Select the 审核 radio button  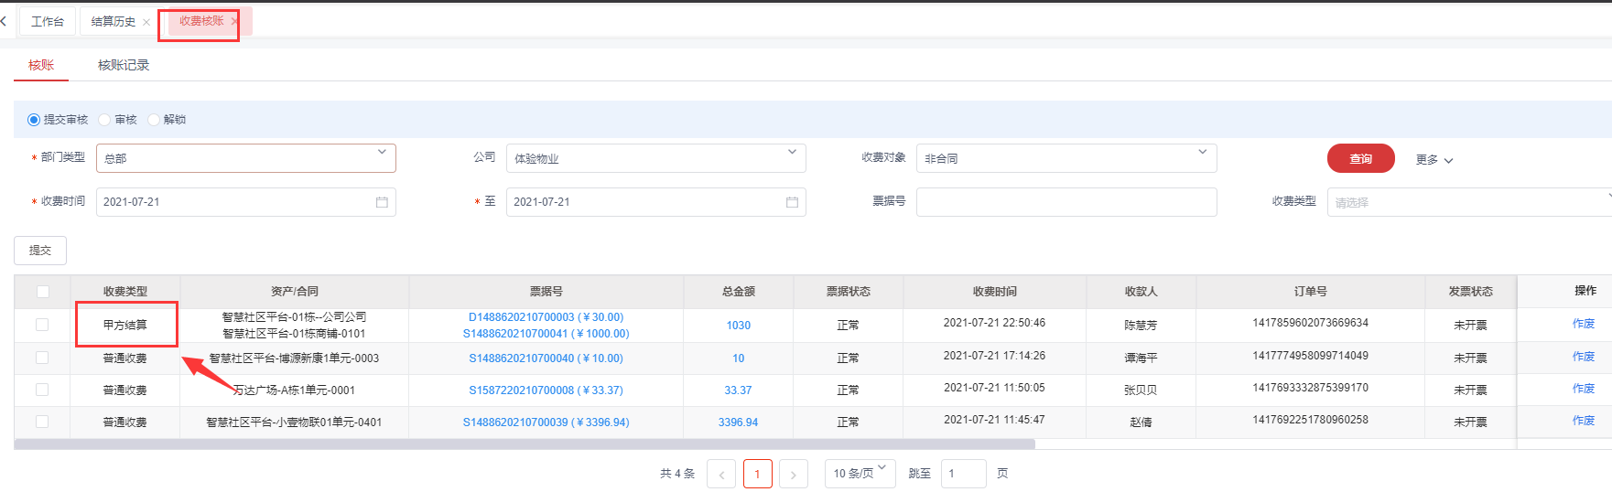tap(105, 120)
